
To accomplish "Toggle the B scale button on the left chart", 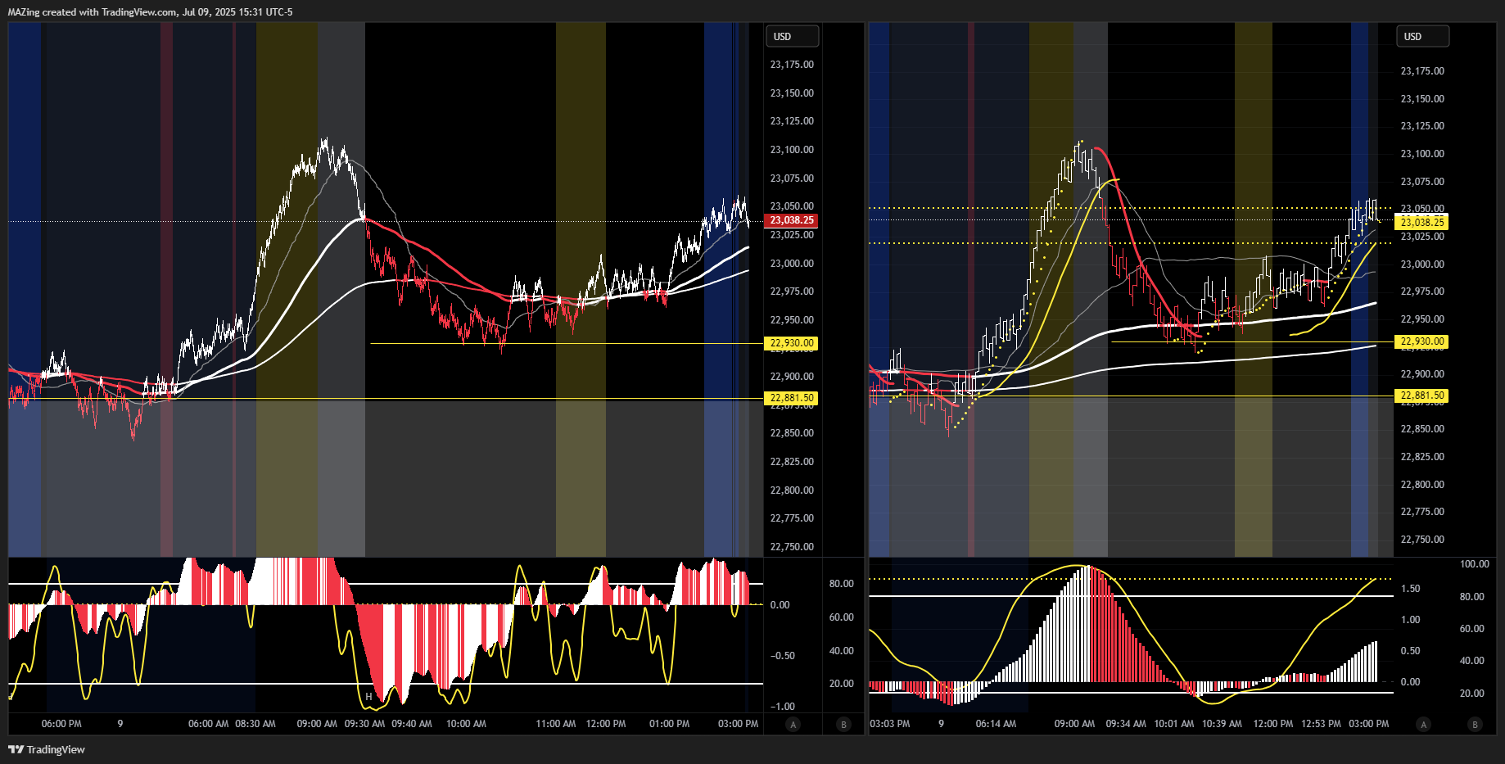I will 843,724.
